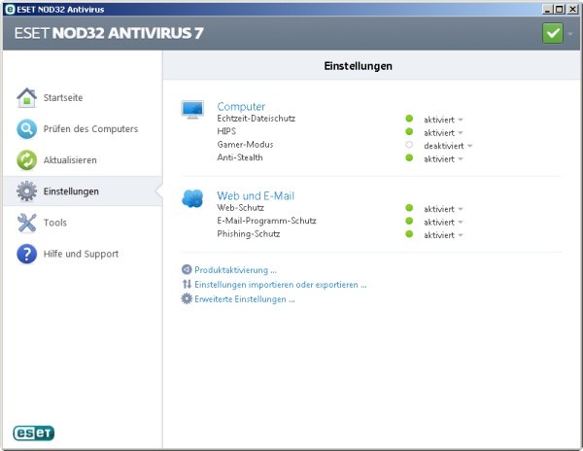
Task: Click the Erweiterte Einstellungen gear icon
Action: click(x=187, y=298)
